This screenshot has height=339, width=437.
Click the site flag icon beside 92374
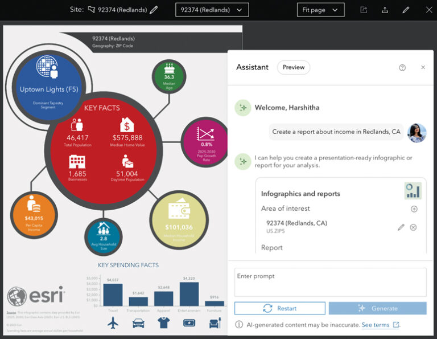pyautogui.click(x=92, y=10)
